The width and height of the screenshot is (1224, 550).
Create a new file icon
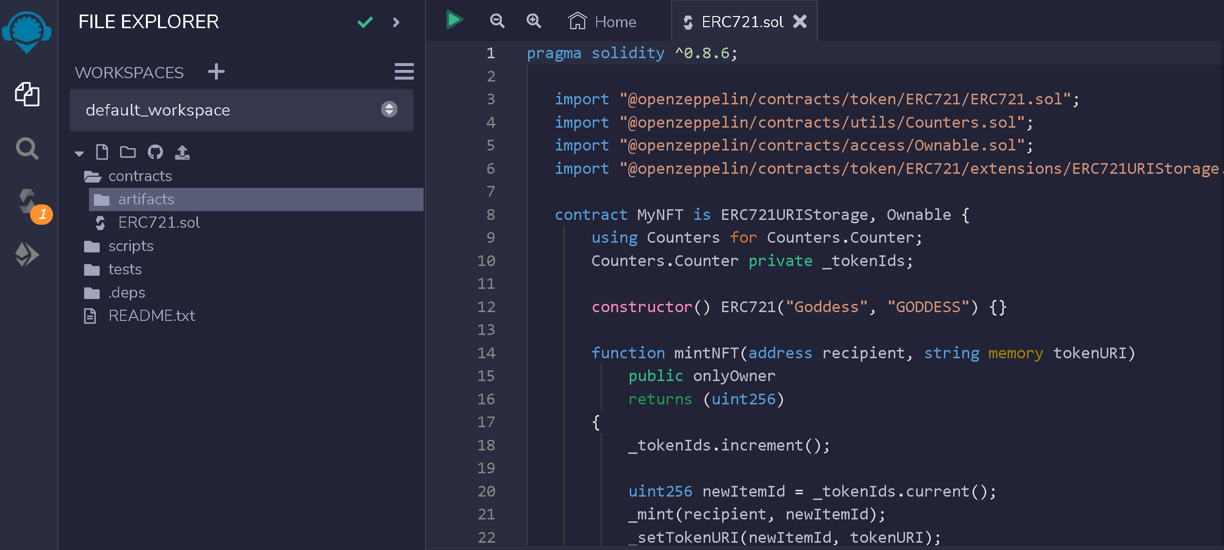pos(102,152)
